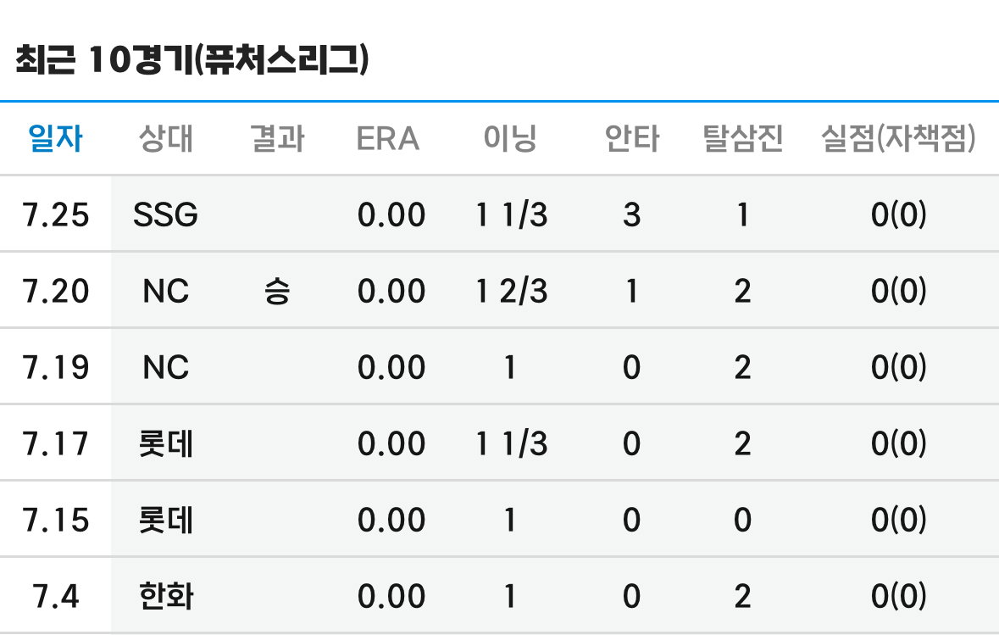Select the 상대 column header
The height and width of the screenshot is (635, 999).
click(165, 138)
